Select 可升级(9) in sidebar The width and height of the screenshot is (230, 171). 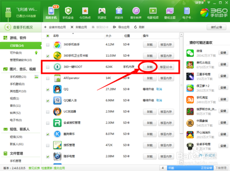(16, 53)
